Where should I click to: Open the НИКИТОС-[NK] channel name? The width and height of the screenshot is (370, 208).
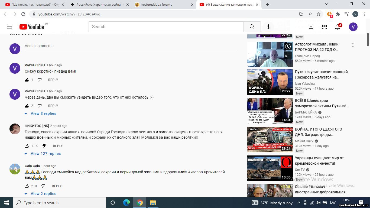click(37, 126)
